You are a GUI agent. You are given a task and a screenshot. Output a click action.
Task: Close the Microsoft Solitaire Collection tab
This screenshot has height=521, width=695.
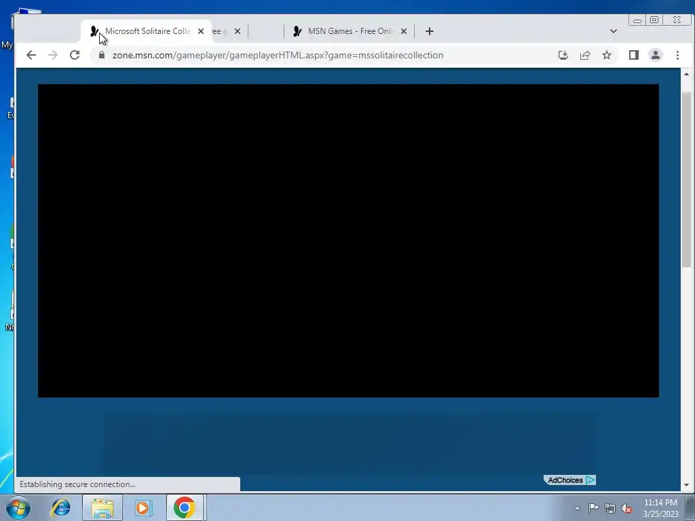pos(201,31)
